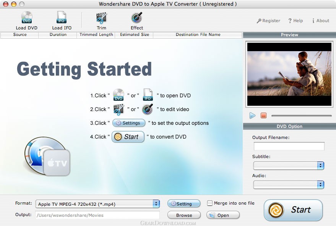Open Help from the top right
The height and width of the screenshot is (226, 336).
pos(295,21)
